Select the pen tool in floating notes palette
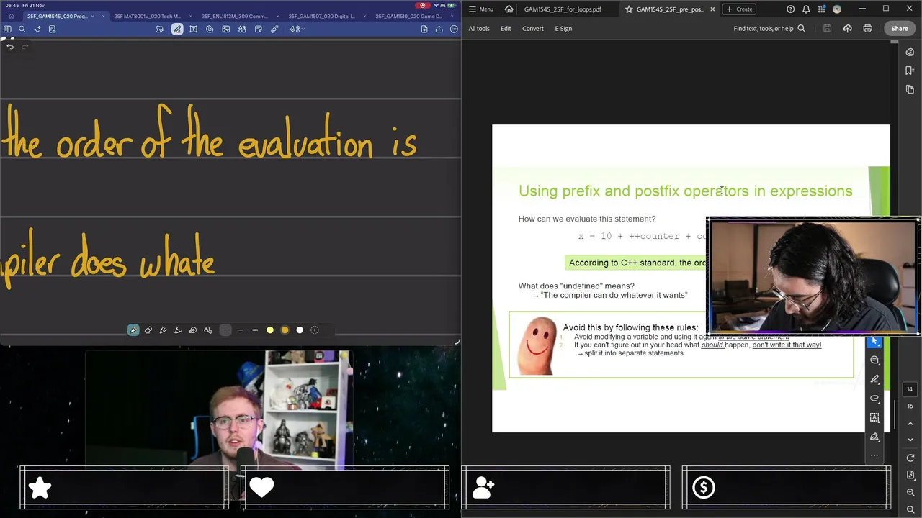Image resolution: width=922 pixels, height=518 pixels. tap(133, 330)
